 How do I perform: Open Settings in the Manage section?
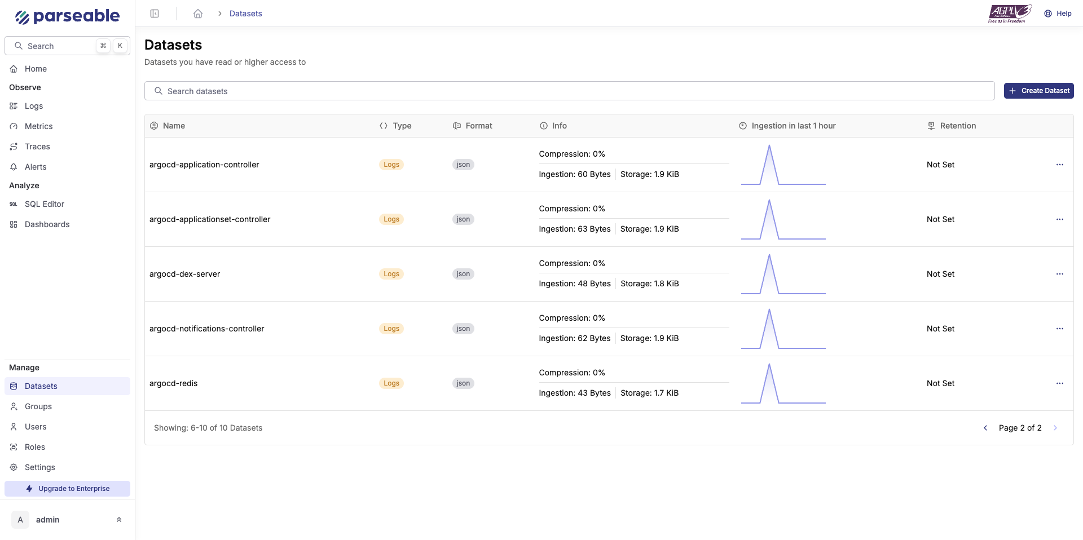point(39,467)
